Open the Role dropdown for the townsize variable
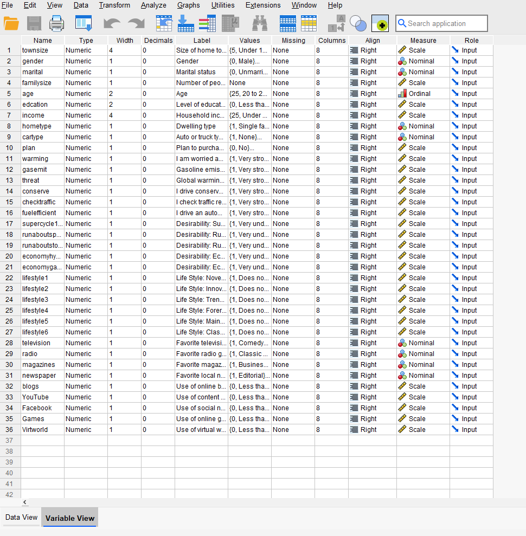Image resolution: width=526 pixels, height=536 pixels. pos(471,50)
